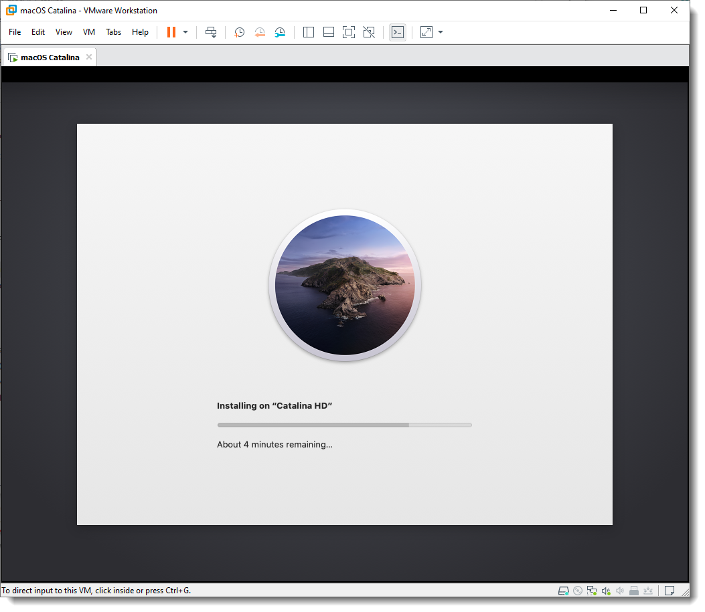Toggle the console view button
The width and height of the screenshot is (705, 612).
(398, 32)
